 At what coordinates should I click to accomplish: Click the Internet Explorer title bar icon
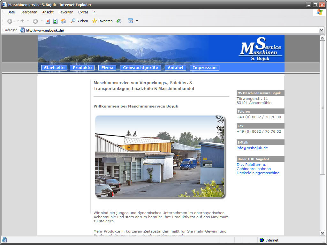coord(4,4)
